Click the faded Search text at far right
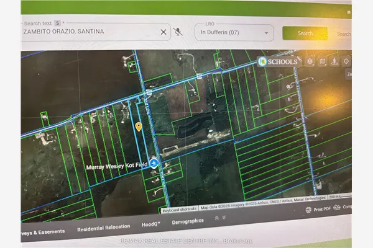This screenshot has width=373, height=248. point(344,34)
